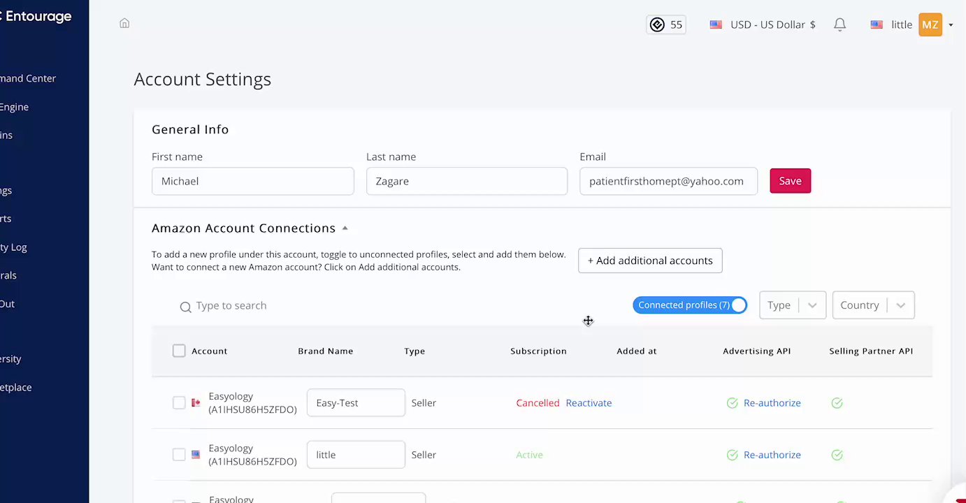The image size is (966, 503).
Task: Toggle the Connected profiles switch
Action: pos(738,305)
